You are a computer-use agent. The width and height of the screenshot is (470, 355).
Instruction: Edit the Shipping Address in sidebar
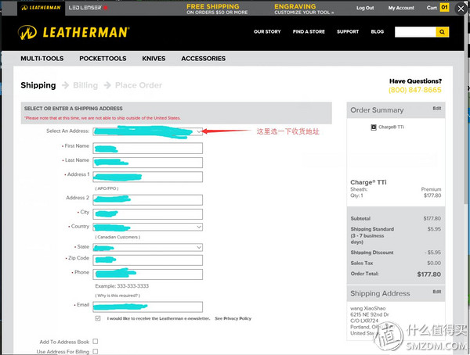tap(437, 292)
